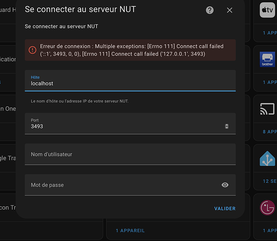Adjust the Port number stepper arrows

click(x=227, y=126)
